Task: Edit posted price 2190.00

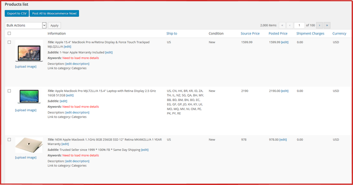Action: (x=285, y=91)
